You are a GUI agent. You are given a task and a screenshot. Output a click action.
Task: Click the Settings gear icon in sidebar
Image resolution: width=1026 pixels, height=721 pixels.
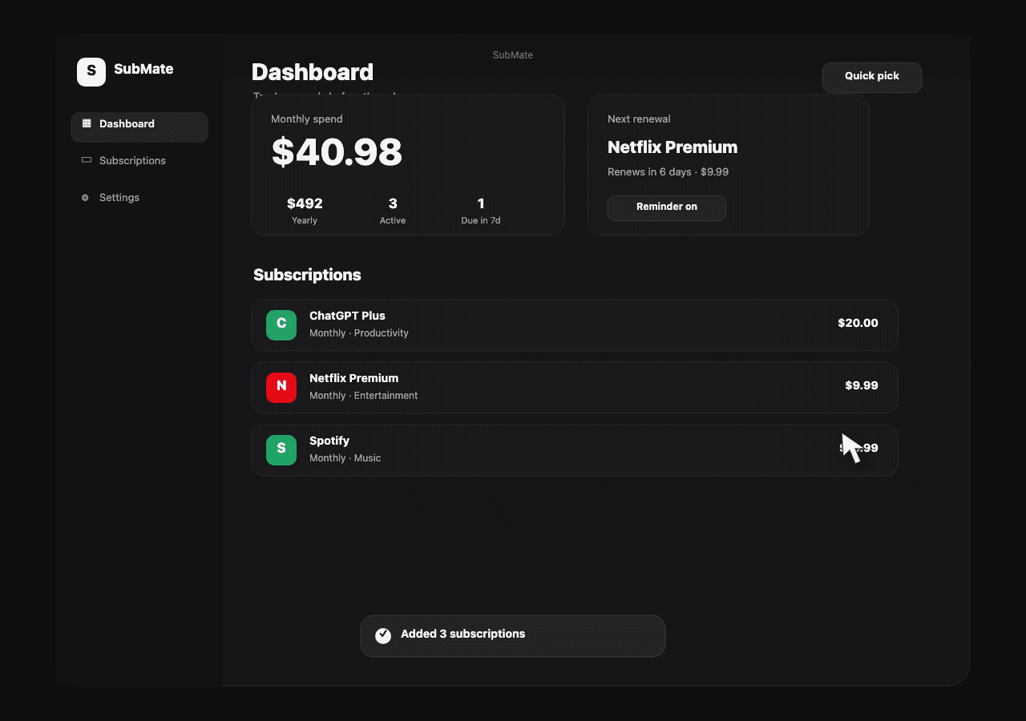(x=85, y=197)
